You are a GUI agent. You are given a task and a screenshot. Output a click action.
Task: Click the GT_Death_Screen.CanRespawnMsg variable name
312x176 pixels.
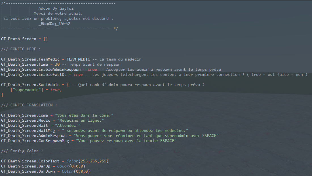coord(35,141)
